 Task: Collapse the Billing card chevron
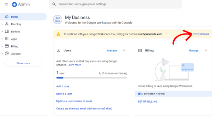coord(206,50)
